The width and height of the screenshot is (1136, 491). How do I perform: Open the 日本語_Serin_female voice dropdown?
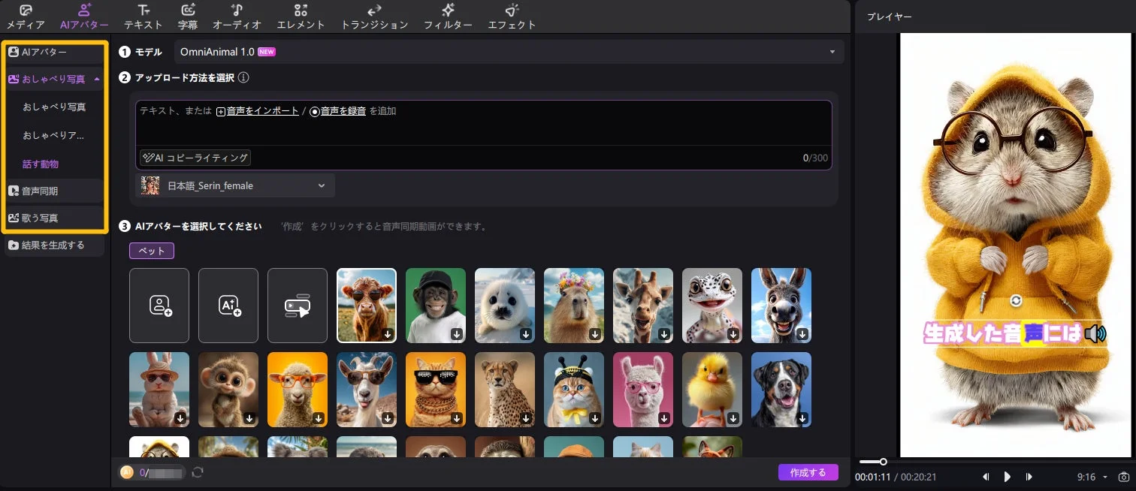[234, 185]
